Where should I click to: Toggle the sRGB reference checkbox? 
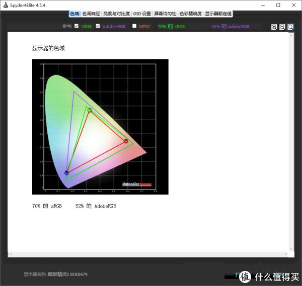point(77,26)
